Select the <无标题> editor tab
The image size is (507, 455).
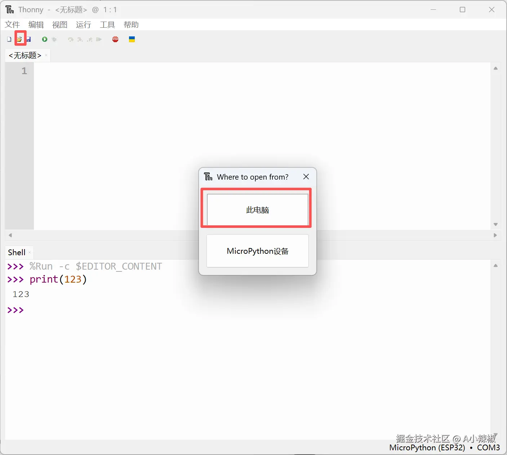coord(25,55)
